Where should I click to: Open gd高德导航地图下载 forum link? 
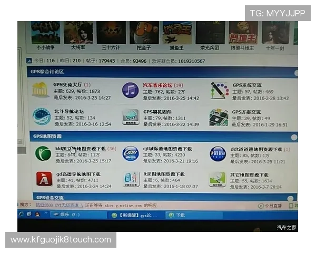78,174
